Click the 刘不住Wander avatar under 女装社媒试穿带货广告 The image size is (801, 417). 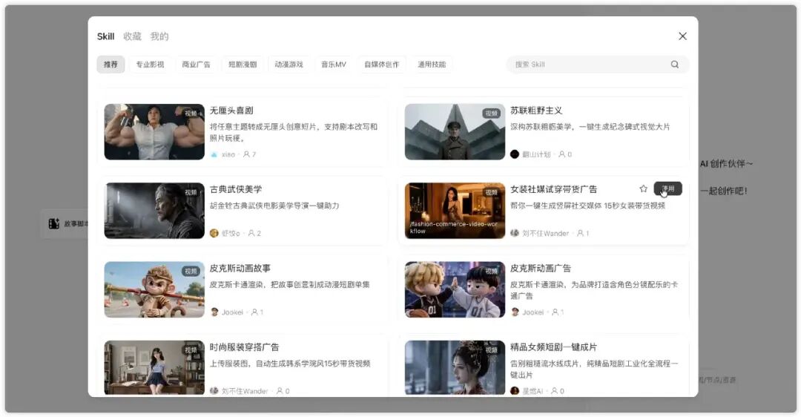click(x=515, y=233)
